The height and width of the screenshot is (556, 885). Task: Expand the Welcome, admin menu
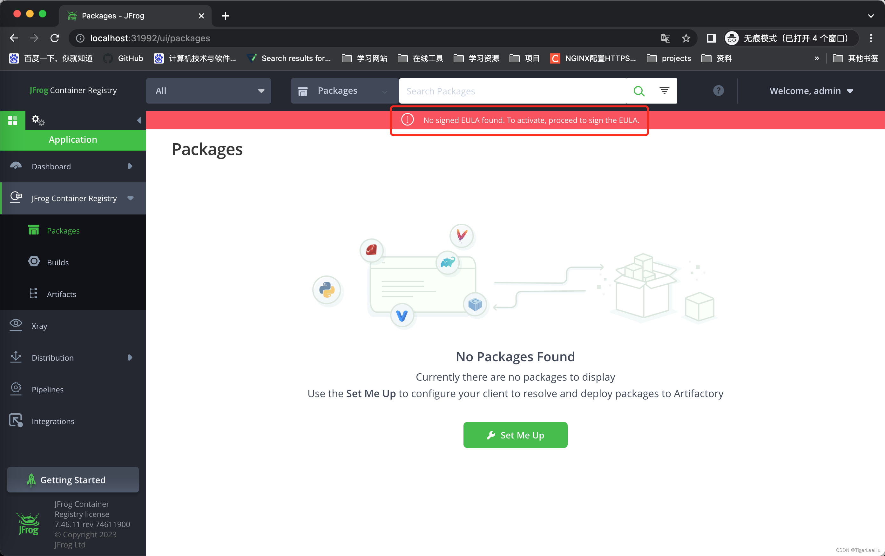tap(811, 91)
